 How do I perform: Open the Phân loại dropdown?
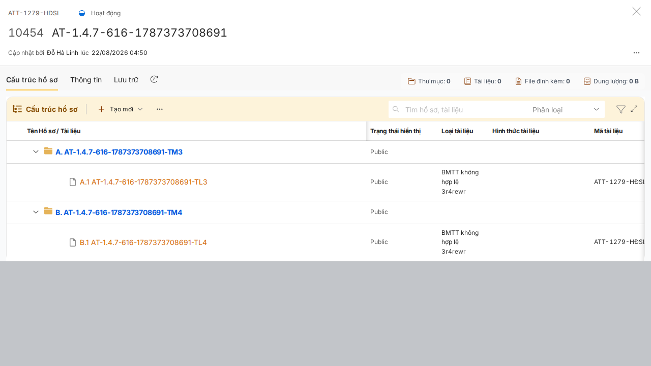pyautogui.click(x=566, y=109)
